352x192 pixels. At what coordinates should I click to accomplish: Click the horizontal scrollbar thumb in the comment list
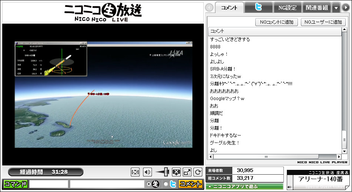coord(266,157)
